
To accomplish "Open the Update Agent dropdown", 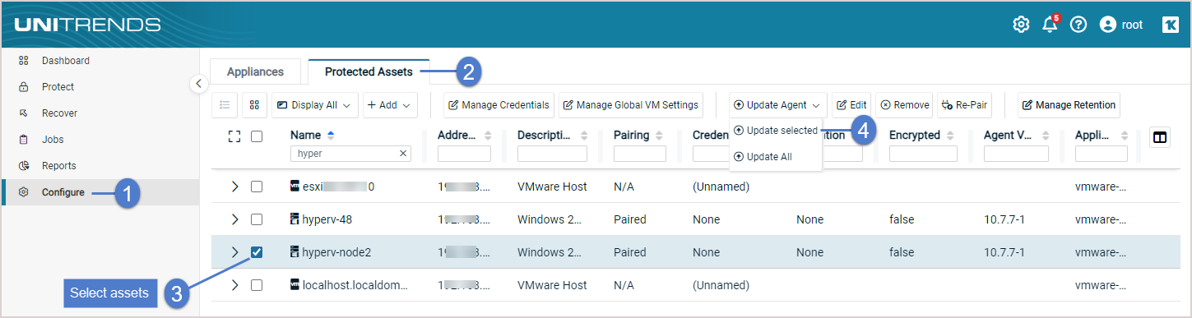I will coord(777,105).
